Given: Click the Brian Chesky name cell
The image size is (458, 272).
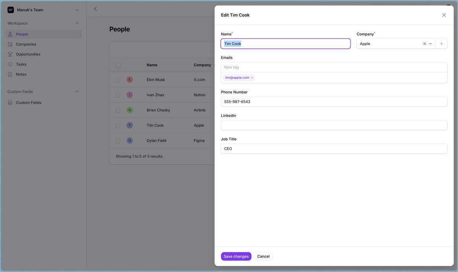Looking at the screenshot, I should click(158, 110).
